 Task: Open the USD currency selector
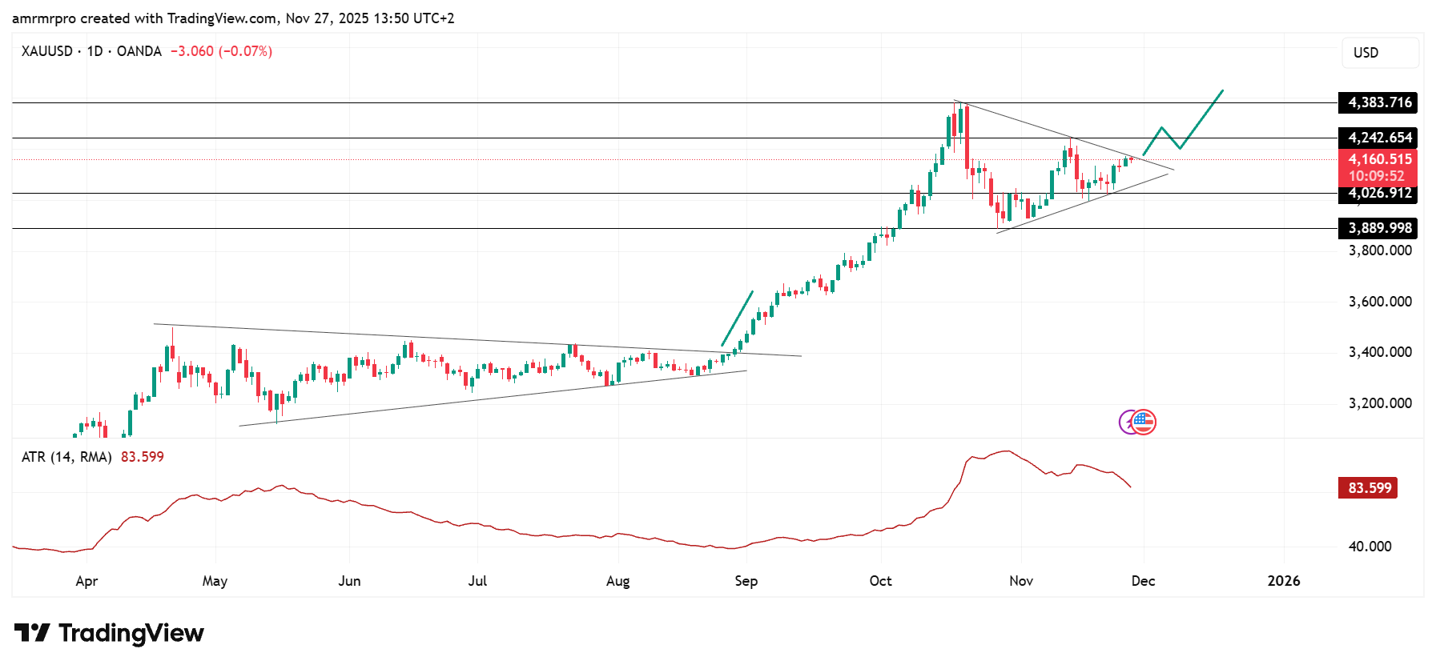[x=1379, y=53]
